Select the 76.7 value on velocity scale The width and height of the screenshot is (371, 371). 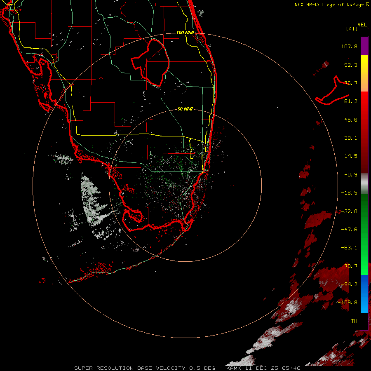pyautogui.click(x=351, y=83)
